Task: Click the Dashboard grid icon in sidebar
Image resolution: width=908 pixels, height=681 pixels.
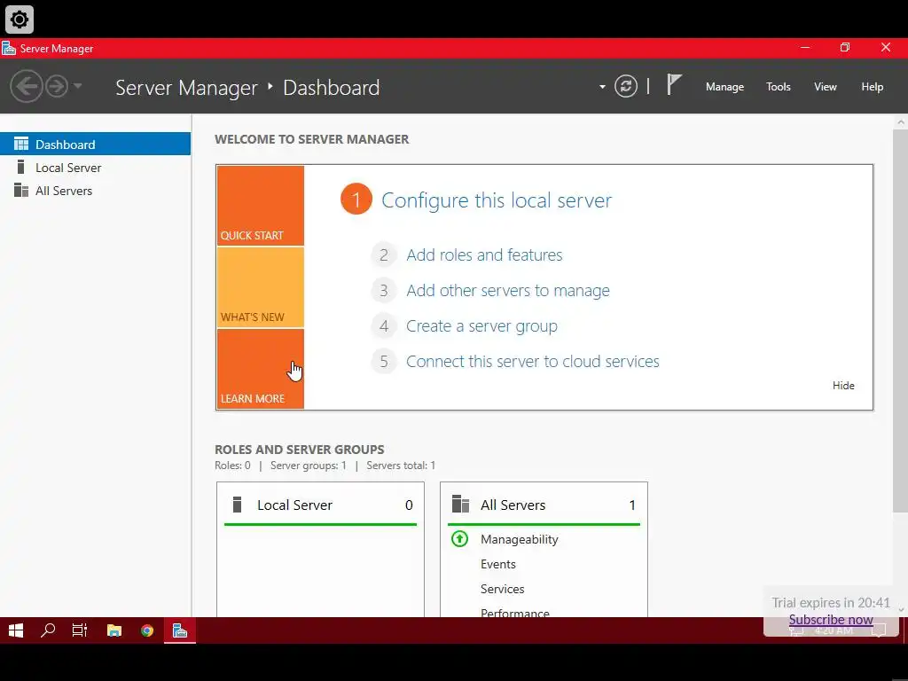Action: (21, 144)
